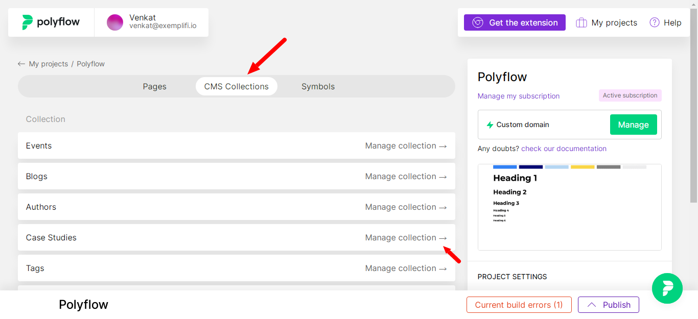Click Current build errors (1) button
The image size is (698, 319).
tap(519, 305)
